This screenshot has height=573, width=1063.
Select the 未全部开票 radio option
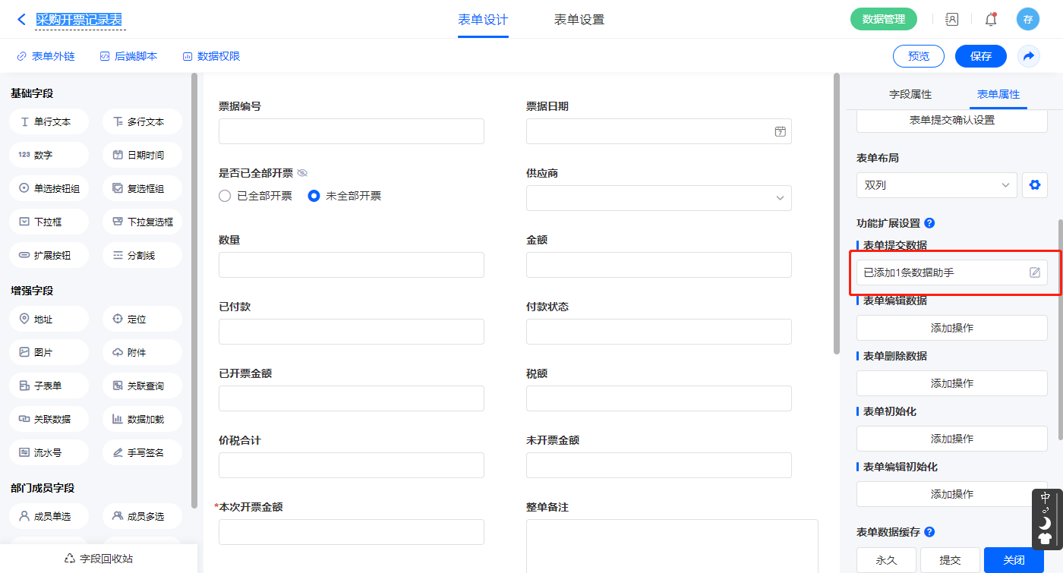point(314,196)
